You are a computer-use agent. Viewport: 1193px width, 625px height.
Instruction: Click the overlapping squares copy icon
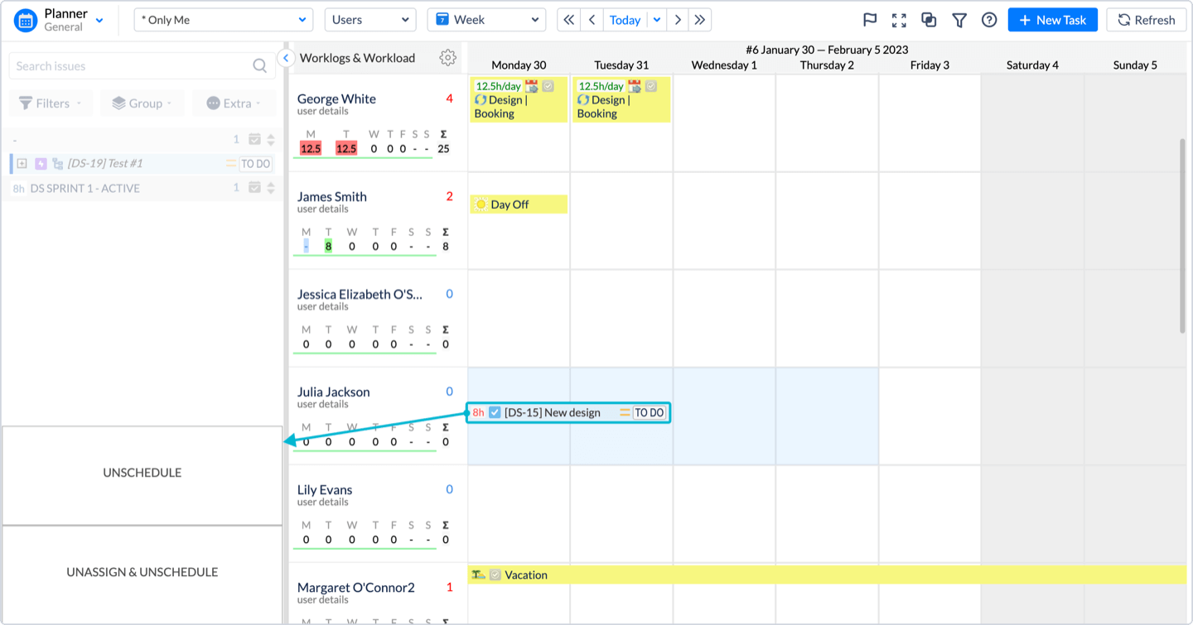929,20
